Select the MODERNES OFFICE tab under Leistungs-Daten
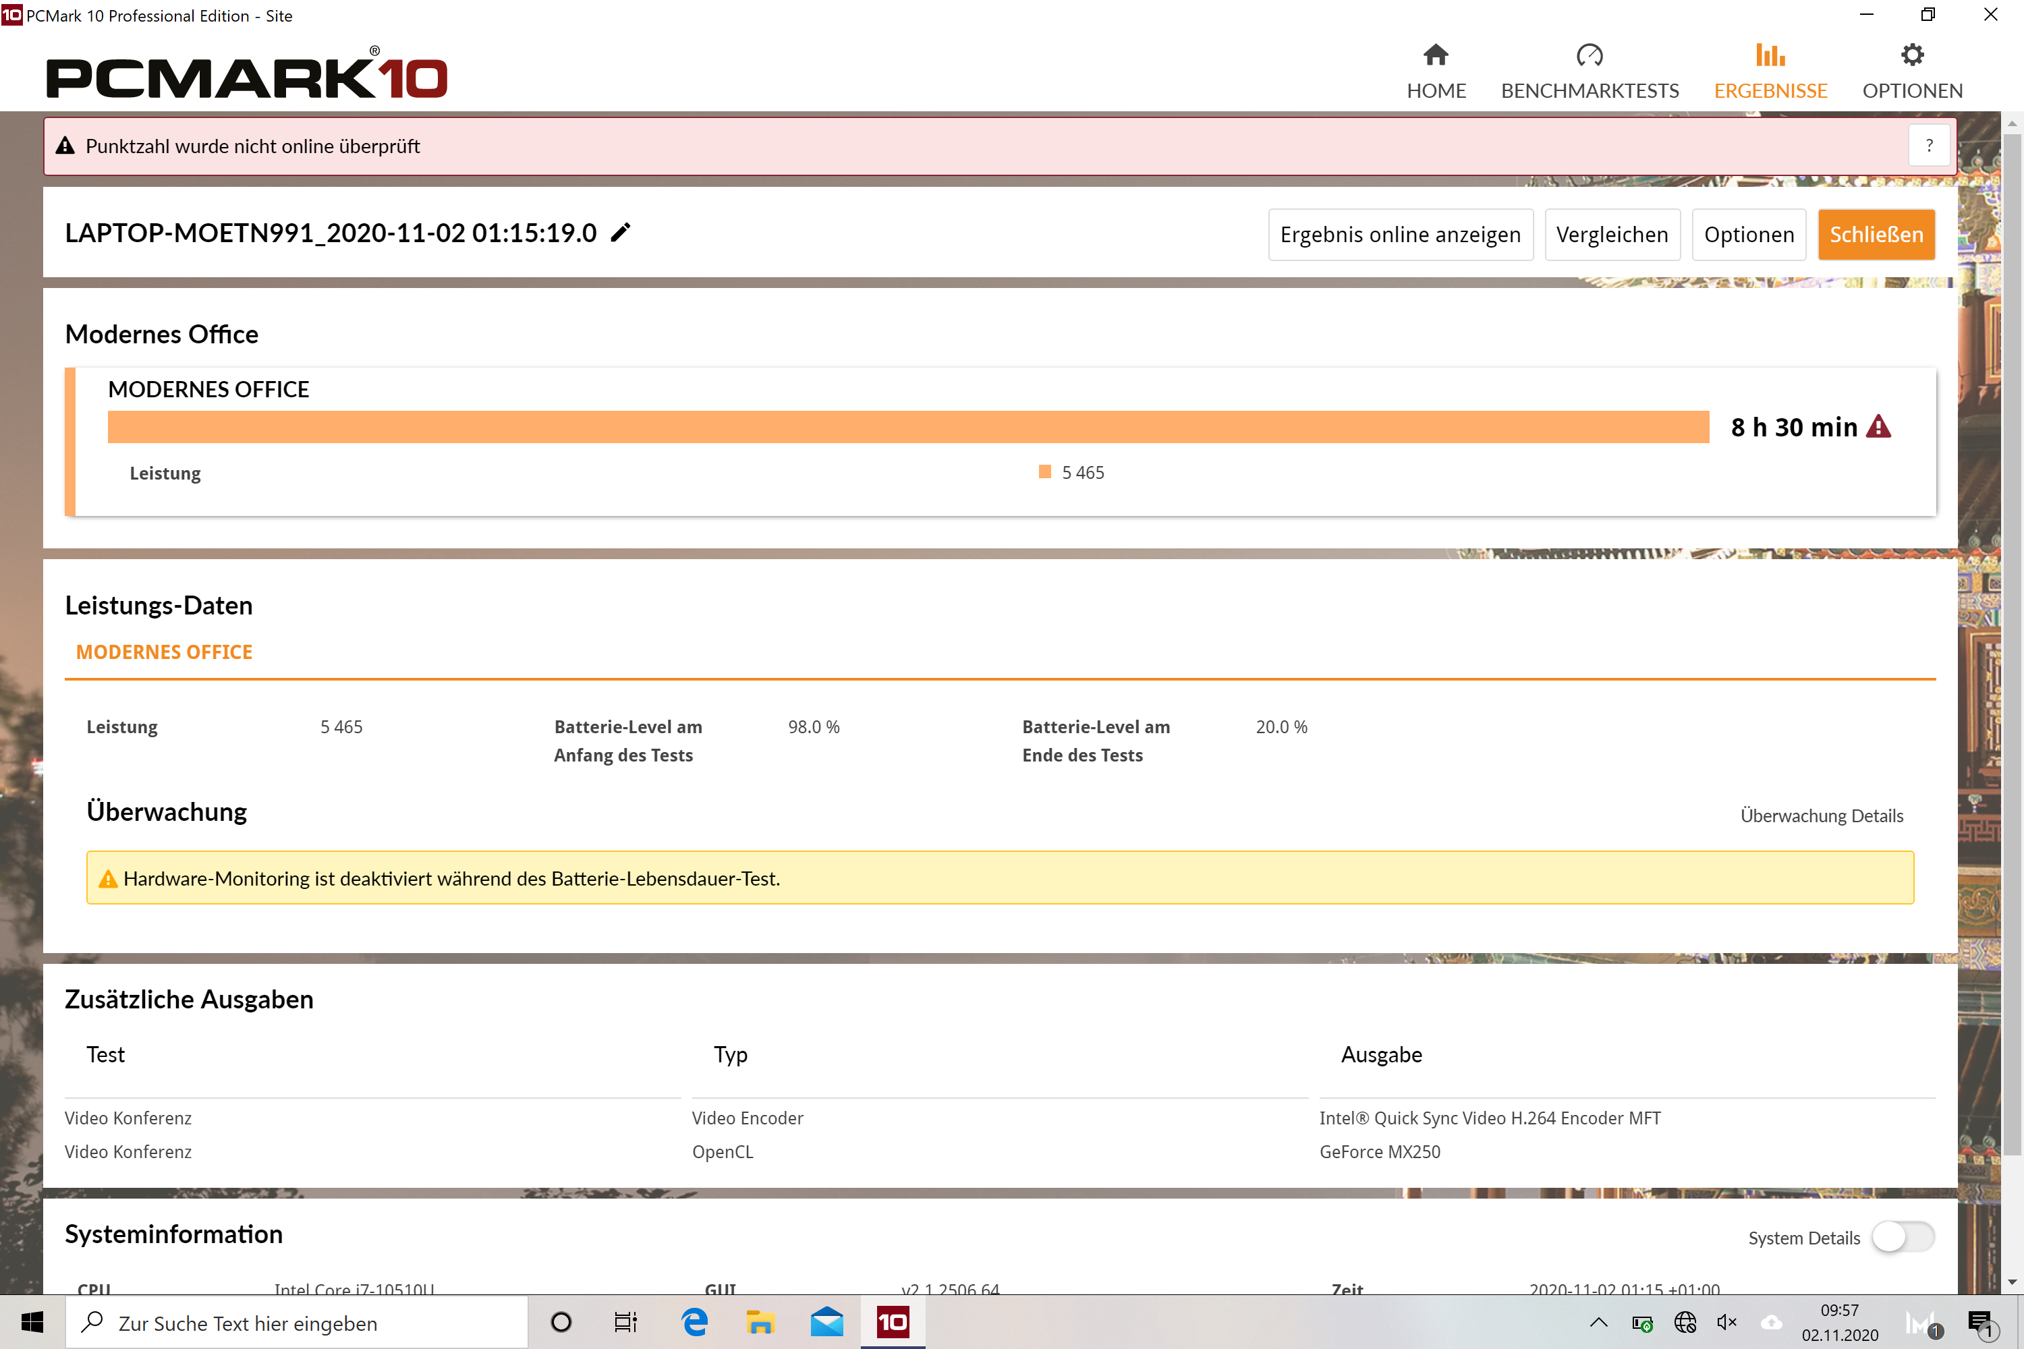This screenshot has height=1349, width=2024. 165,652
